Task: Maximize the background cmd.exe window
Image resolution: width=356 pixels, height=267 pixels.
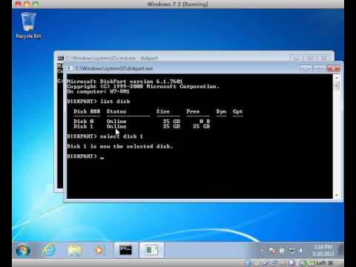Action: 310,58
